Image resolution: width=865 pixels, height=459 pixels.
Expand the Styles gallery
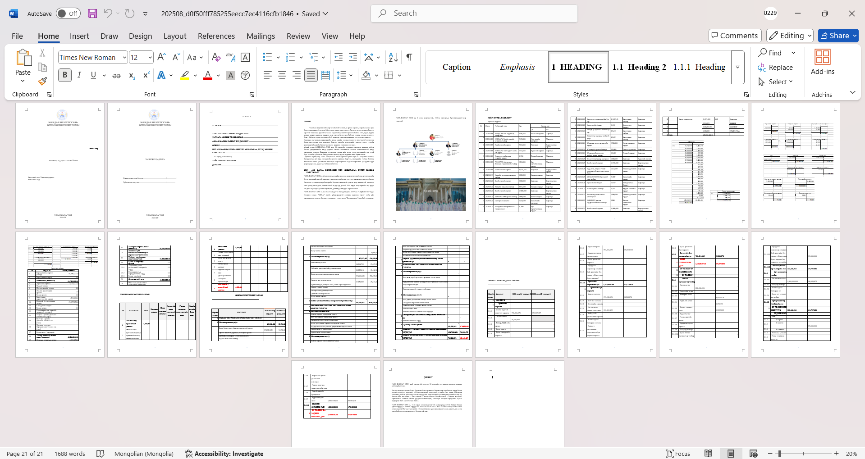click(737, 67)
